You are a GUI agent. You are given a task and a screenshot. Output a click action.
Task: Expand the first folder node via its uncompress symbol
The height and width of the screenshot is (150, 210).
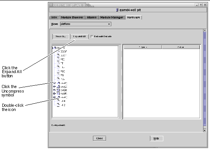(54, 83)
